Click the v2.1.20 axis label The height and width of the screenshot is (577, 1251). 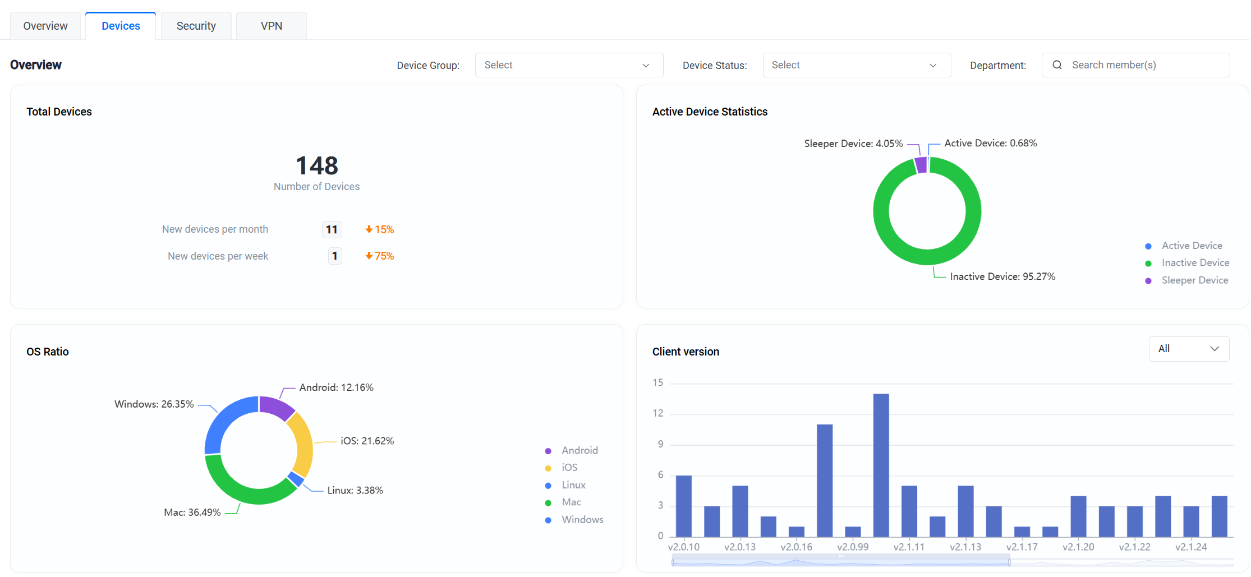click(x=1078, y=547)
